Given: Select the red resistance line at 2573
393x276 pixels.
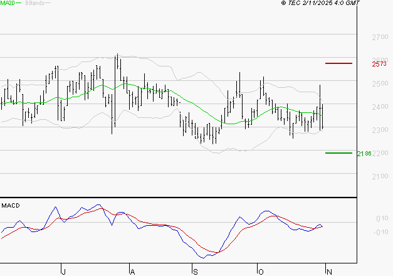Looking at the screenshot, I should tap(338, 63).
